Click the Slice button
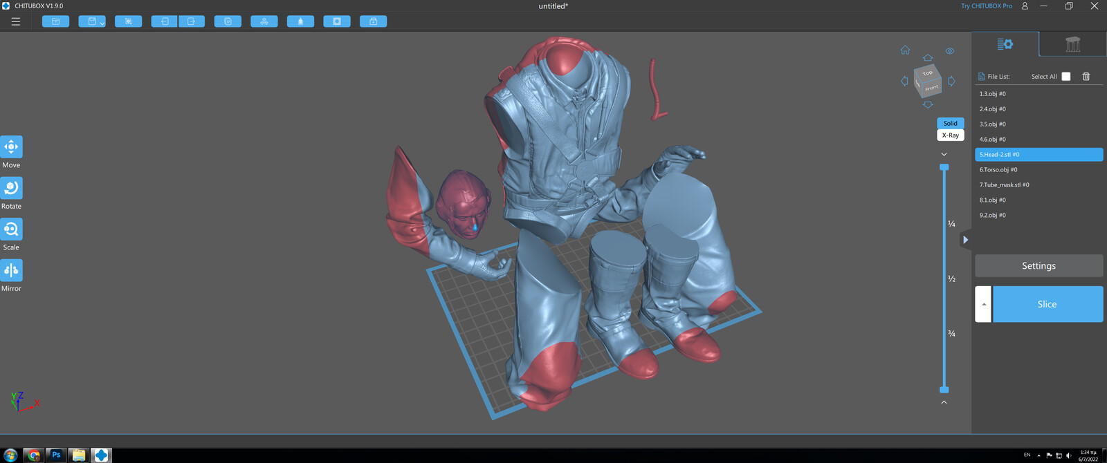1107x463 pixels. click(1047, 304)
